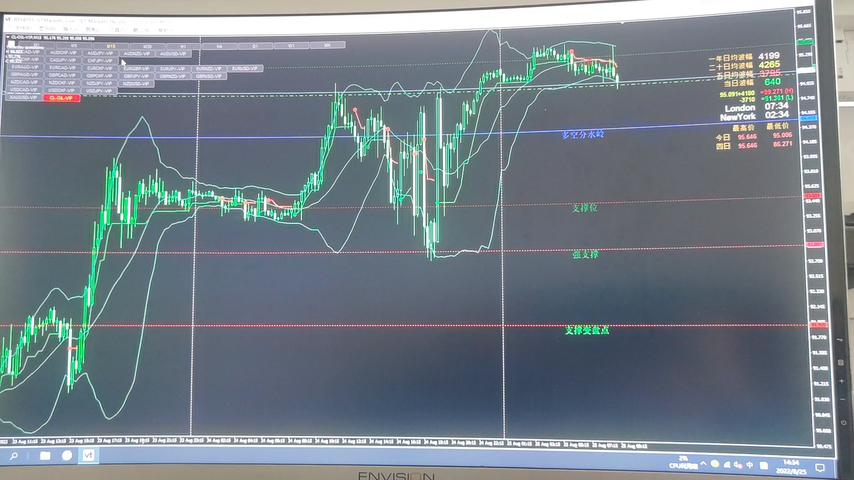The image size is (854, 480).
Task: Open the notification center icon
Action: (820, 468)
